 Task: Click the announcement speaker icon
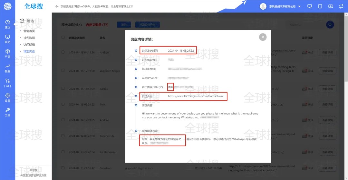(x=57, y=6)
